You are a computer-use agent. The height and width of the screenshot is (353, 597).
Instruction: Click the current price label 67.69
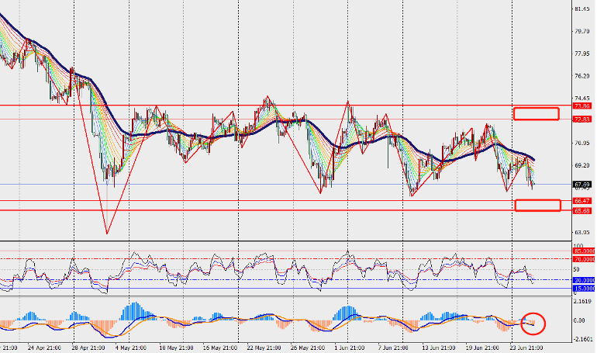point(582,185)
